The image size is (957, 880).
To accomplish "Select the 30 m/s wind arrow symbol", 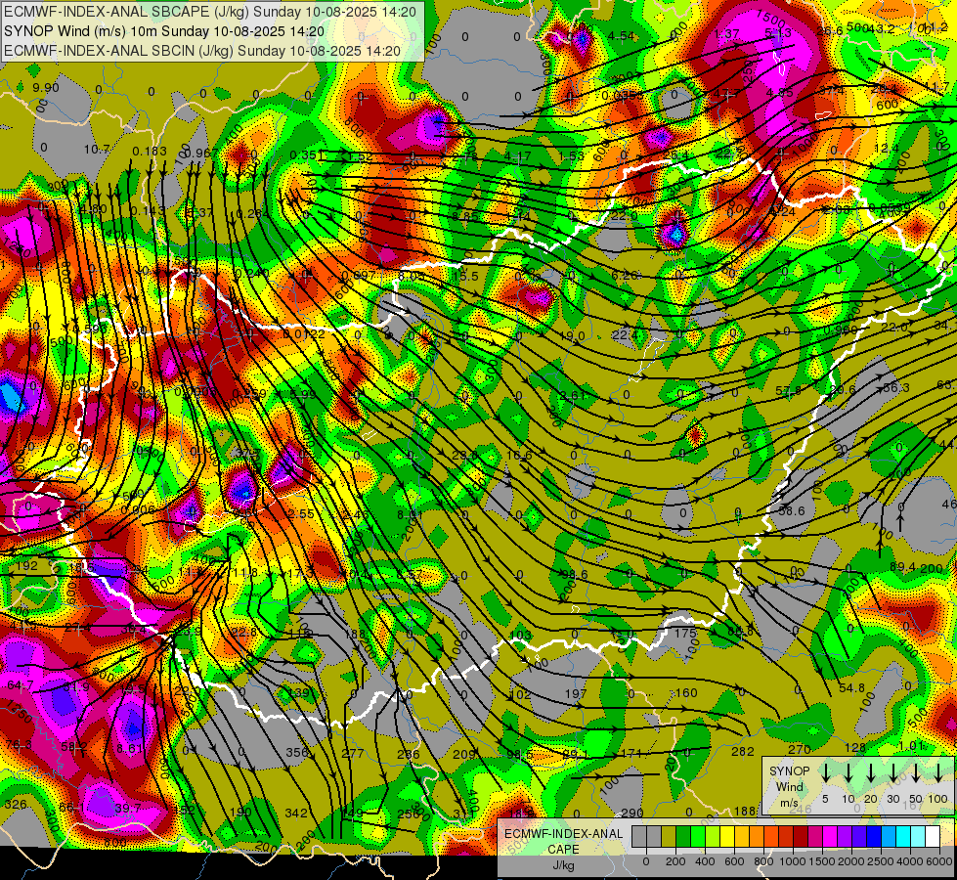I will pos(892,773).
